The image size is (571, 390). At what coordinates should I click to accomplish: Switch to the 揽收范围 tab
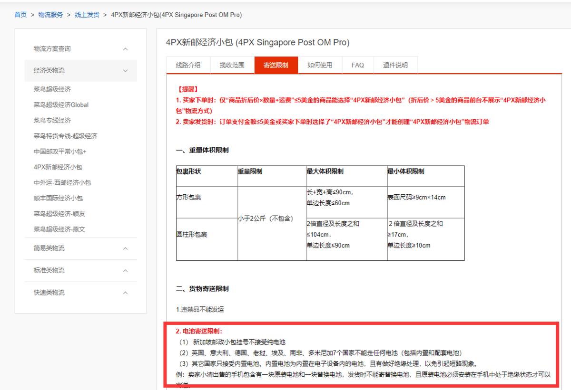[232, 66]
